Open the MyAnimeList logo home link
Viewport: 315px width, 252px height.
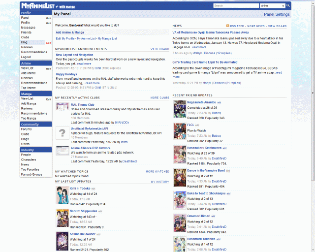click(38, 6)
